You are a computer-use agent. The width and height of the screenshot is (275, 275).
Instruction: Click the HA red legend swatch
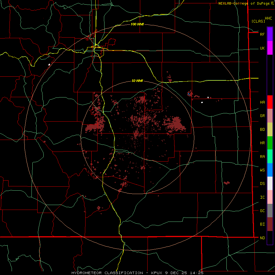tap(270, 102)
